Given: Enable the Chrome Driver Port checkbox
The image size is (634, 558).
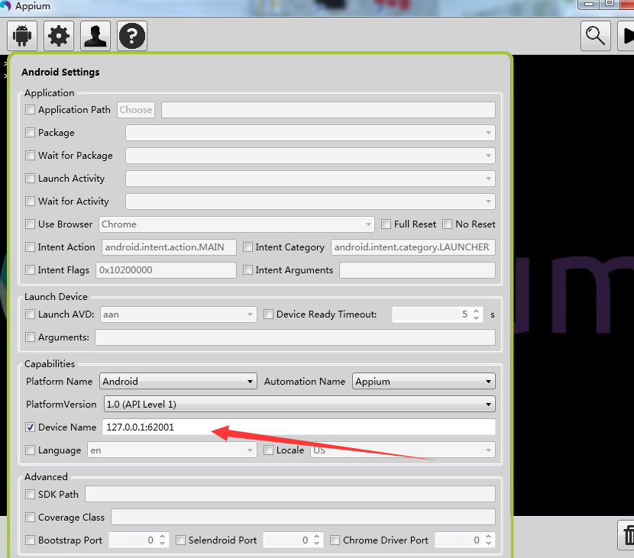Looking at the screenshot, I should pos(335,540).
